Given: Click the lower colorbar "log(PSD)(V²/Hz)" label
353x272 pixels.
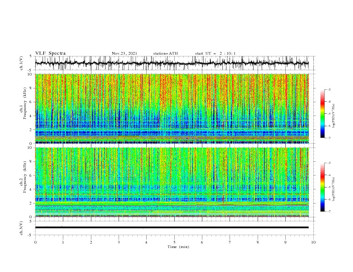Looking at the screenshot, I should pyautogui.click(x=333, y=189).
